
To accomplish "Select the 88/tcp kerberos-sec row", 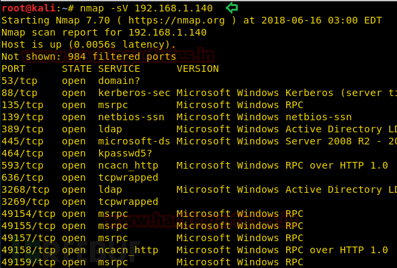I will [199, 93].
